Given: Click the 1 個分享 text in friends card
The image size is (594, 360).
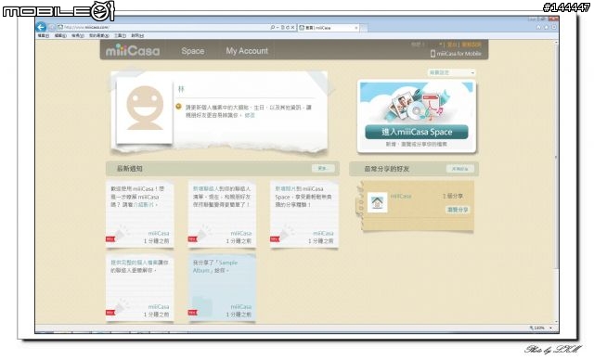Looking at the screenshot, I should click(x=453, y=196).
